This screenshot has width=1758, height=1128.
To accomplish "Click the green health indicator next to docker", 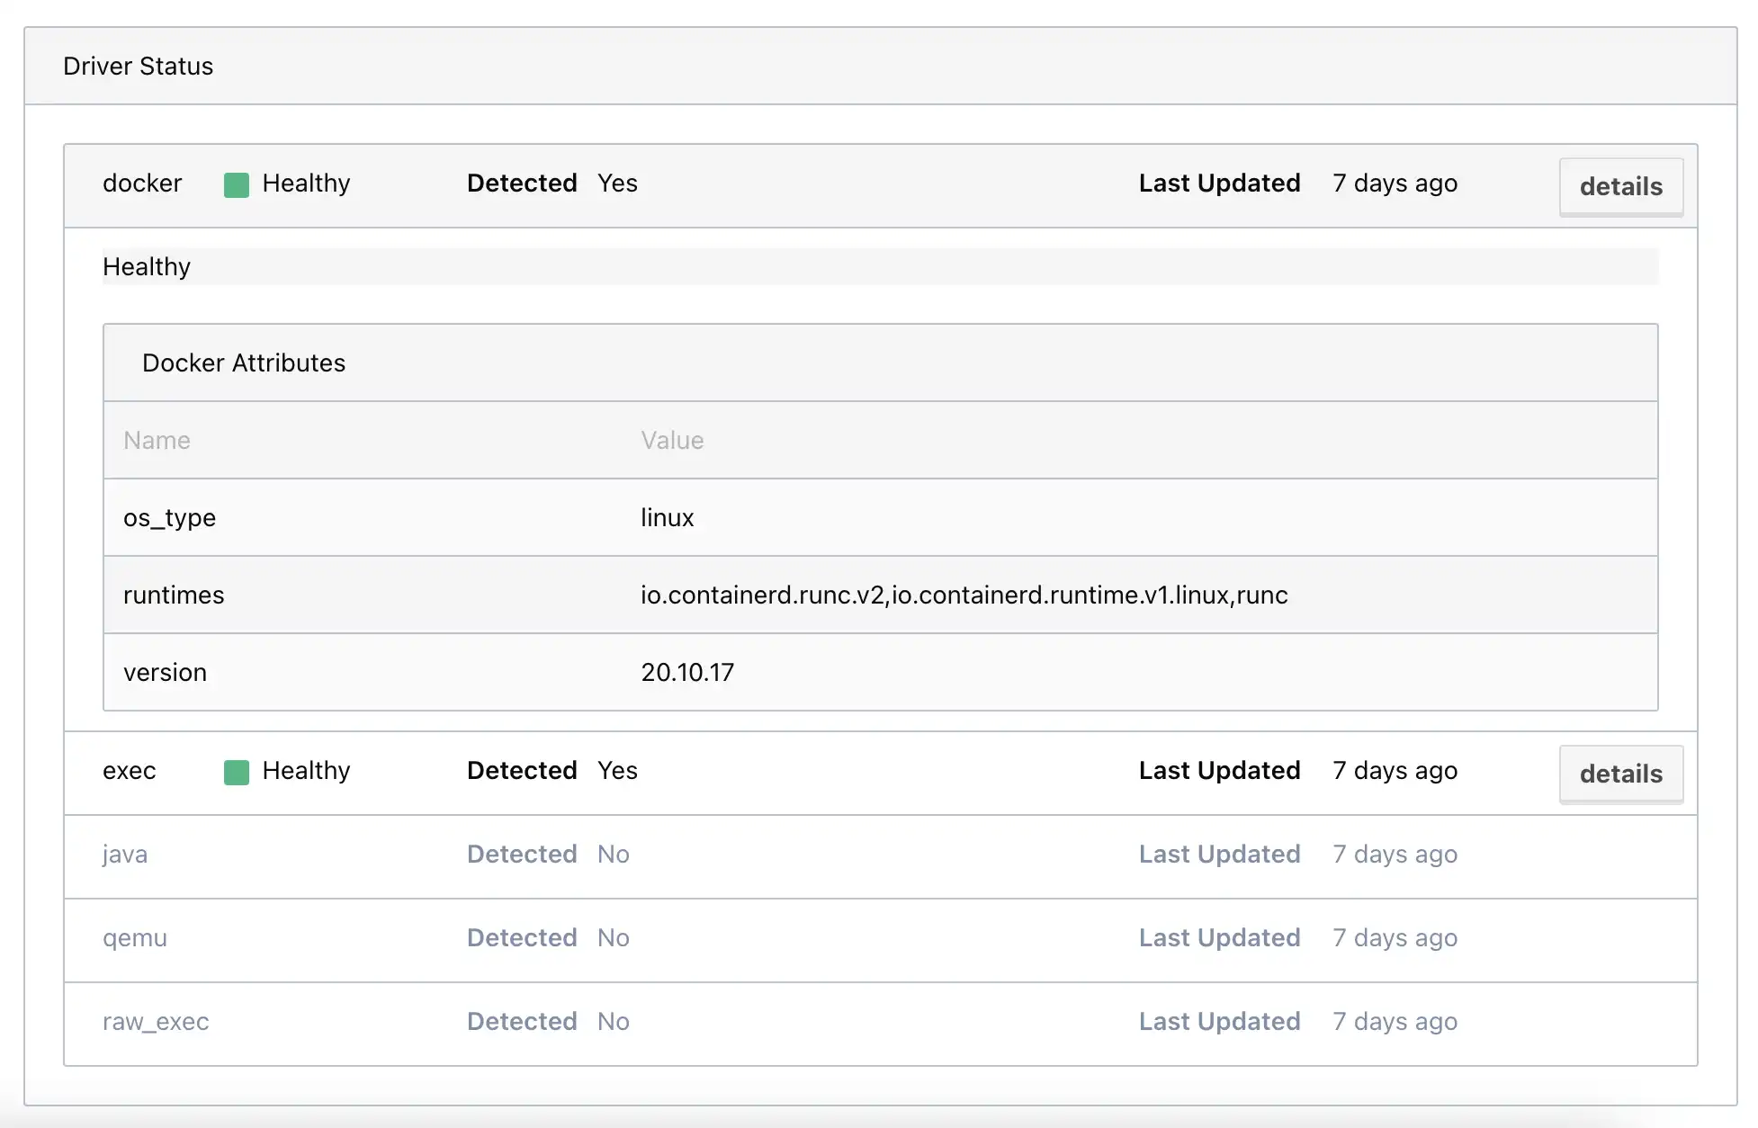I will 236,184.
